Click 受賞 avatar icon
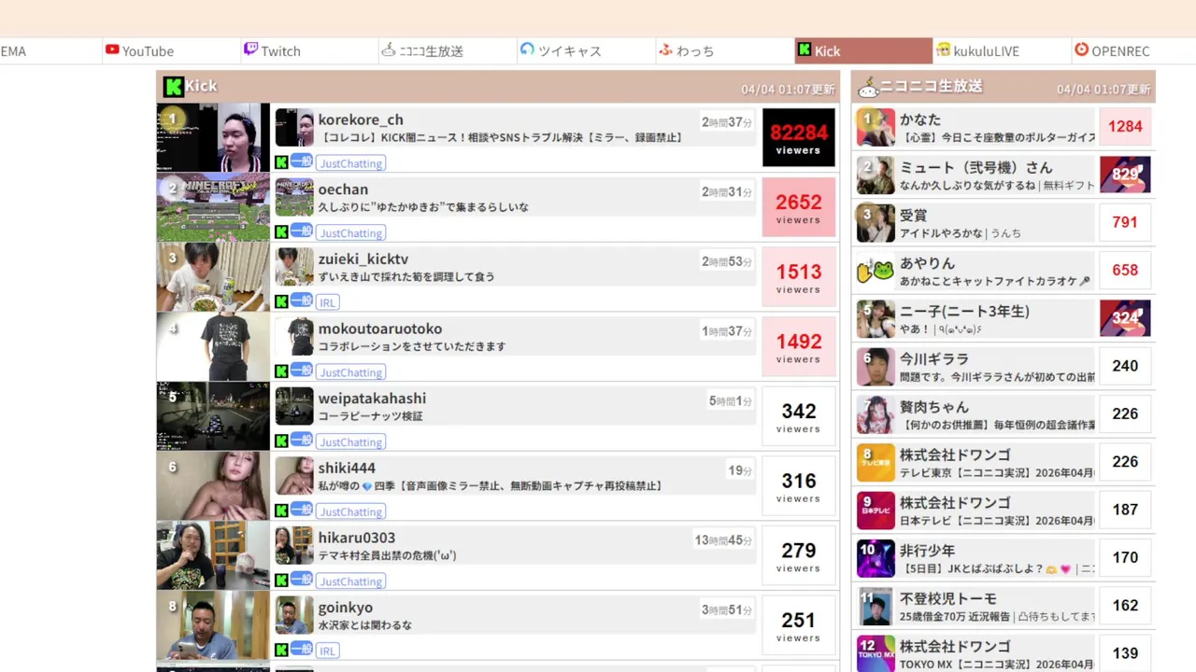This screenshot has width=1196, height=672. (x=876, y=223)
